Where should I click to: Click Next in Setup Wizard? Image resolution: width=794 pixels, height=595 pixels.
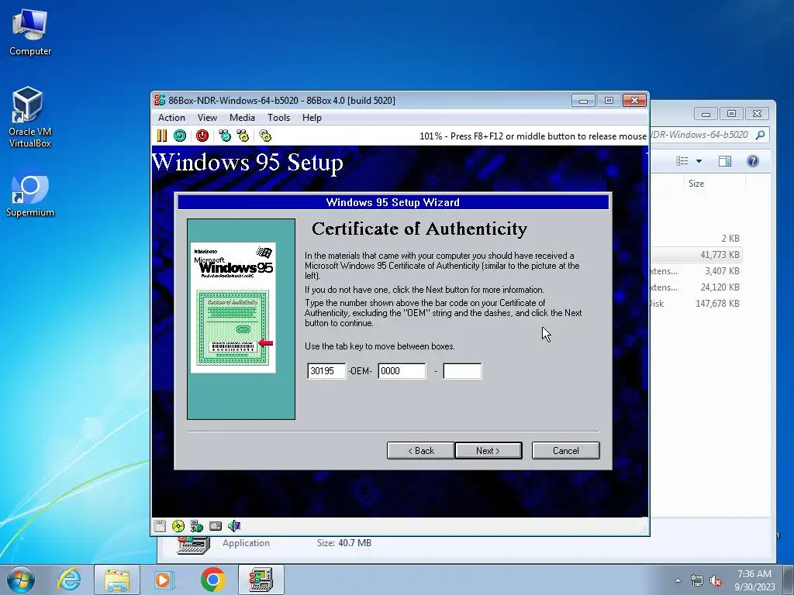488,451
